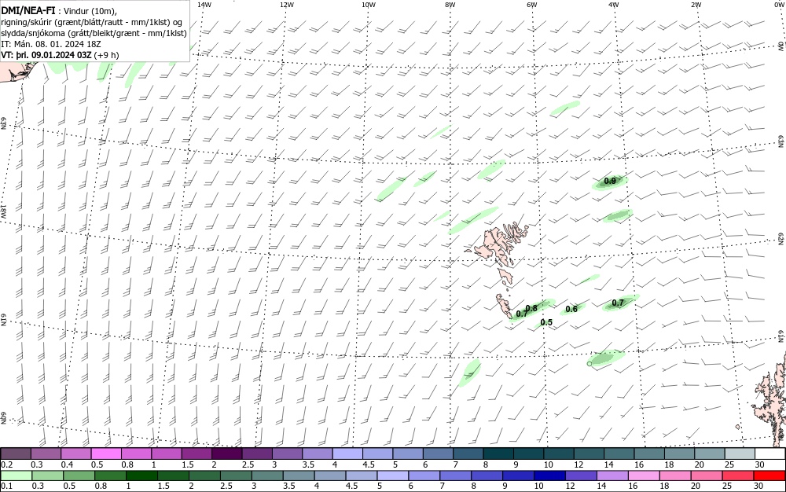Click the southern Faroe island Suðuroy
Screen dimensions: 786x492
[x=503, y=306]
